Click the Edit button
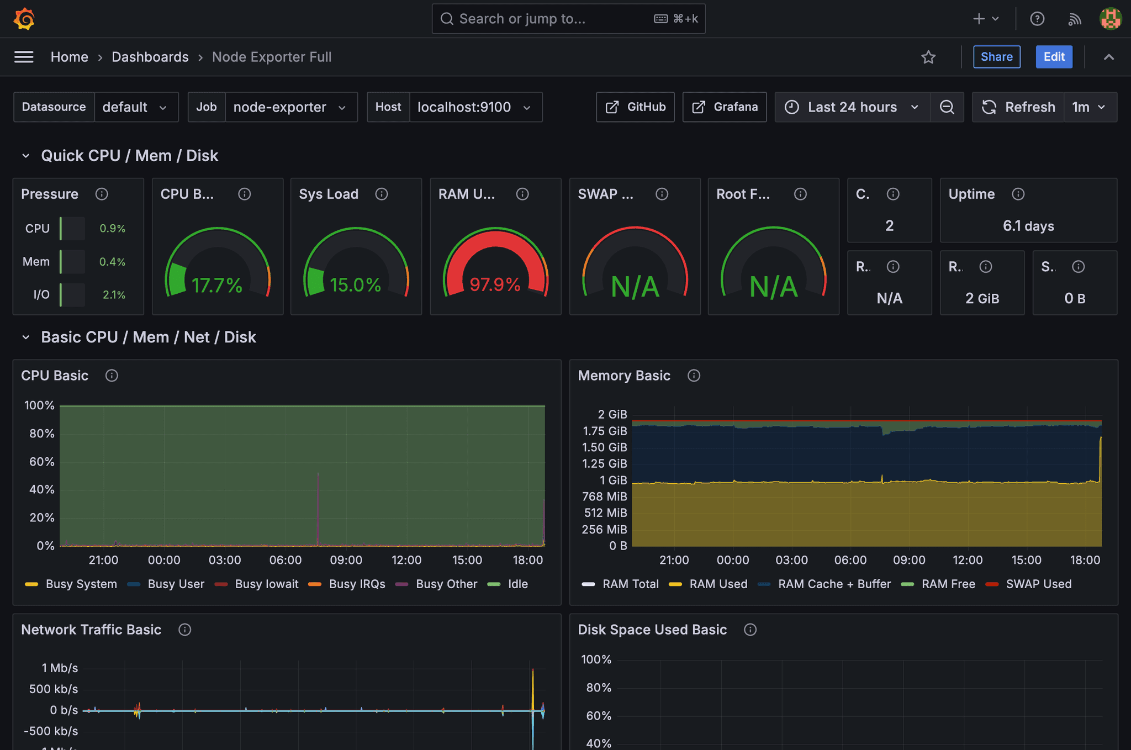Viewport: 1131px width, 750px height. click(1053, 57)
